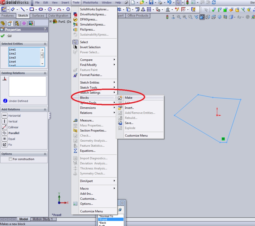This screenshot has width=255, height=226.
Task: Open the Insert menu
Action: (65, 2)
